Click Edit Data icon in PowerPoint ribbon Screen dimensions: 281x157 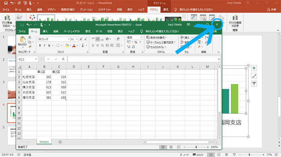212,17
